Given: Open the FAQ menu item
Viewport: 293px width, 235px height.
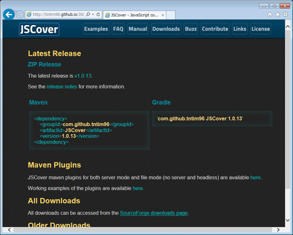Looking at the screenshot, I should pos(118,29).
